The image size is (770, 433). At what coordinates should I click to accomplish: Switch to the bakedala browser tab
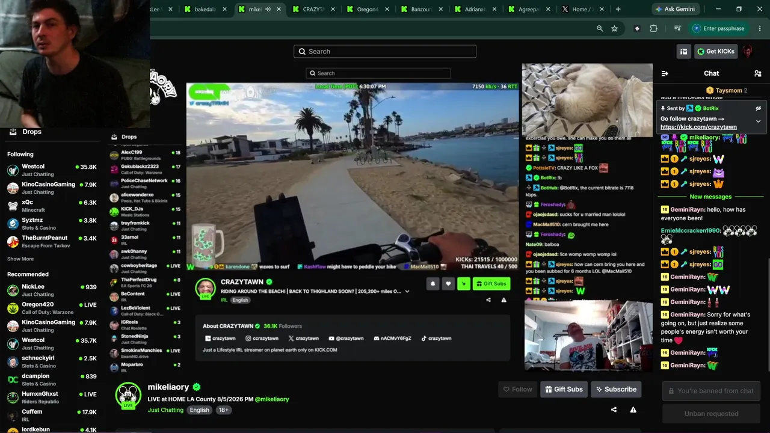[206, 9]
